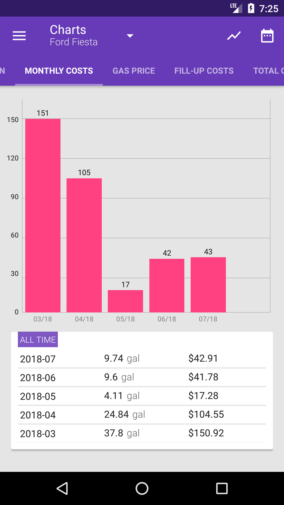Tap the Android home button

click(142, 488)
